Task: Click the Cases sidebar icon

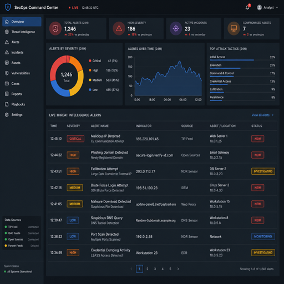Action: point(7,84)
